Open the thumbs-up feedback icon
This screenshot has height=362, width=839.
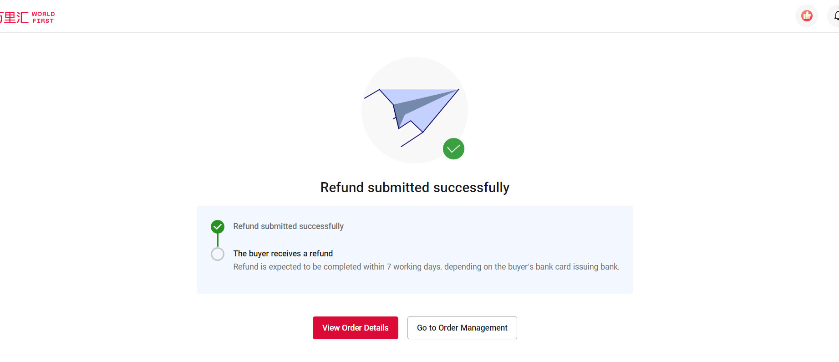click(x=807, y=16)
